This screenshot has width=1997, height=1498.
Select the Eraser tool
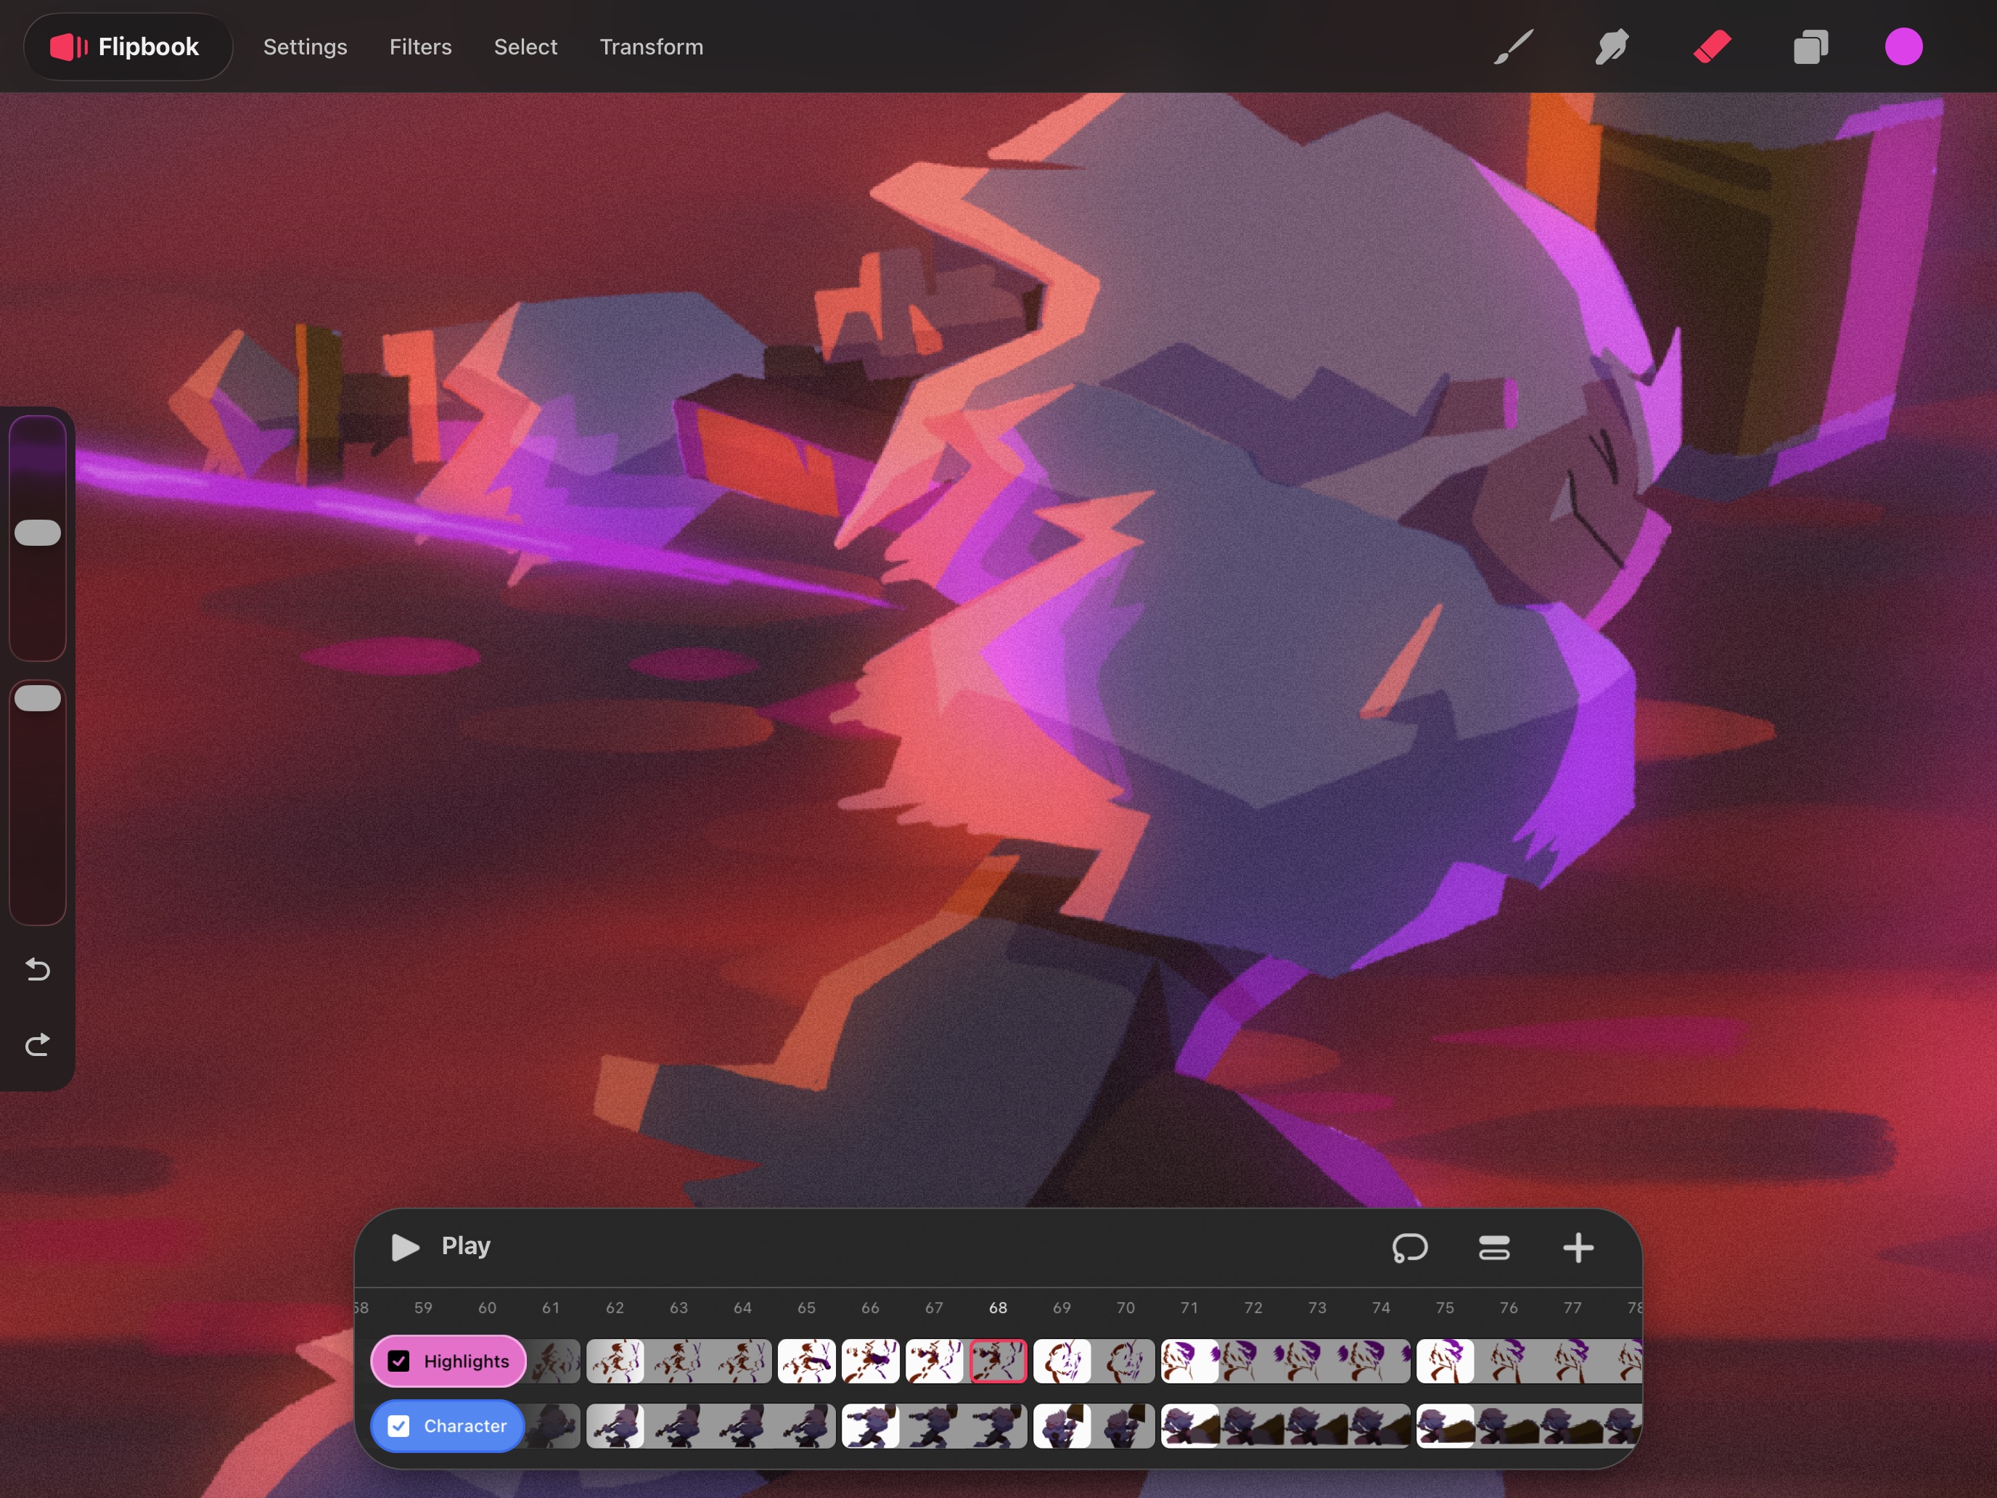coord(1712,47)
